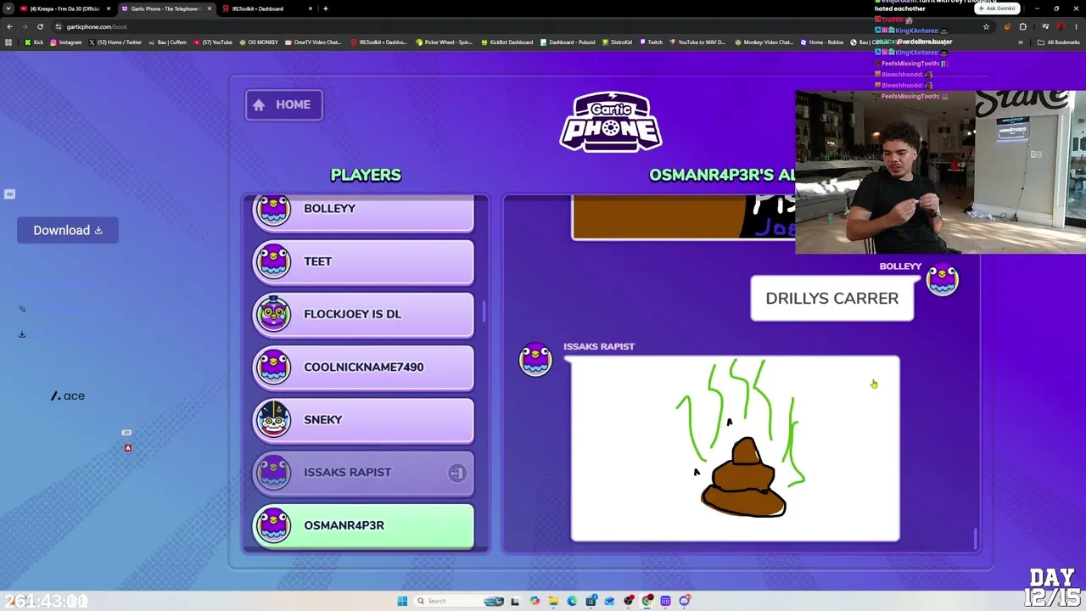1086x611 pixels.
Task: Click the Ask Gemini button
Action: pyautogui.click(x=997, y=8)
